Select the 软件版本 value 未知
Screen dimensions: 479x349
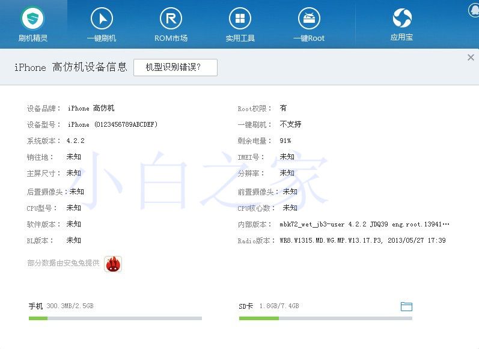tap(73, 224)
